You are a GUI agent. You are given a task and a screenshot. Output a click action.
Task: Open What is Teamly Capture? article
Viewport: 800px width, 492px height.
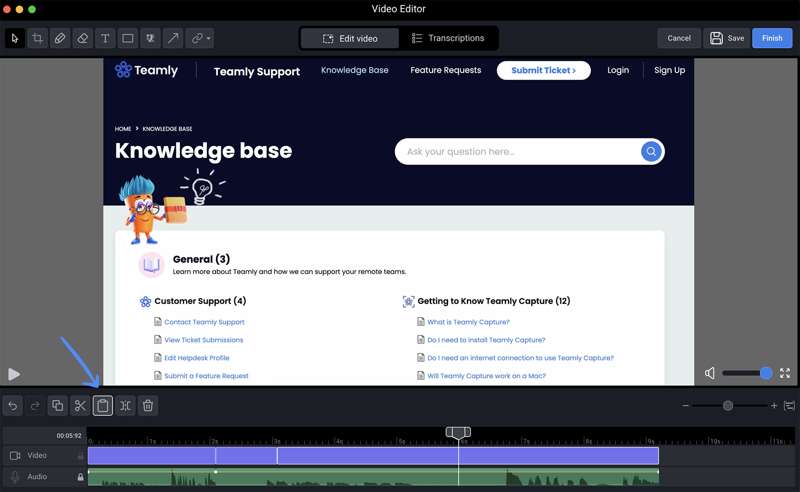pyautogui.click(x=468, y=322)
